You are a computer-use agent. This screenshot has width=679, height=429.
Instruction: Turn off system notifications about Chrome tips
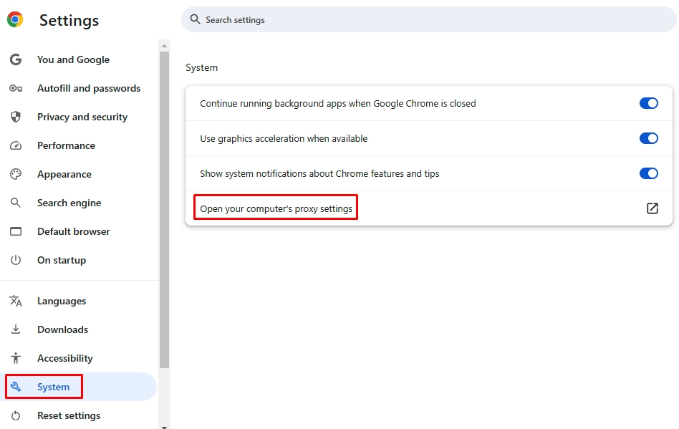(x=649, y=173)
